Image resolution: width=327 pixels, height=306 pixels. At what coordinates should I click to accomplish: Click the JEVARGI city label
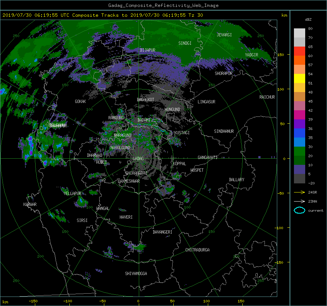224,35
